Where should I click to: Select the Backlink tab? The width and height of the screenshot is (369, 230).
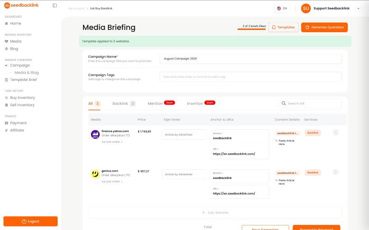click(124, 103)
